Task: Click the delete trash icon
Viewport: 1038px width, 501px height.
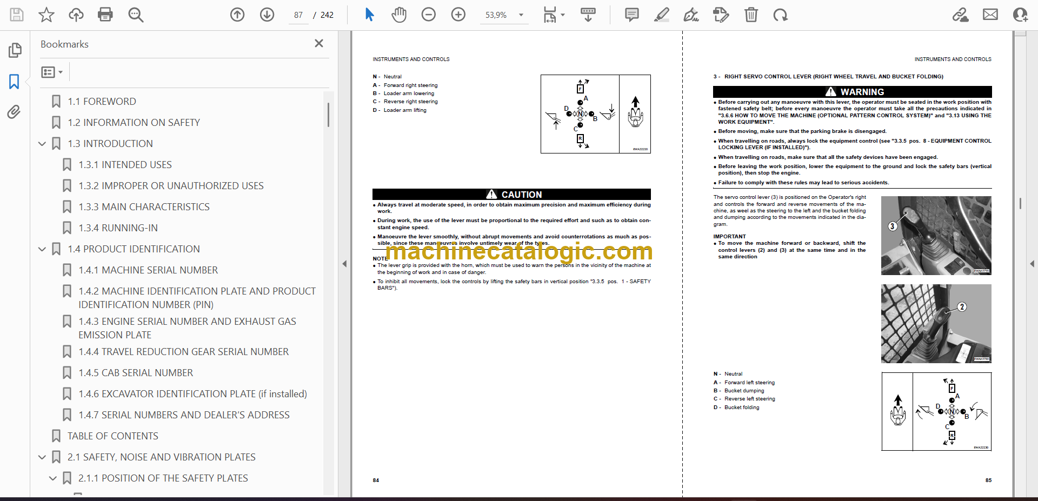Action: point(751,15)
